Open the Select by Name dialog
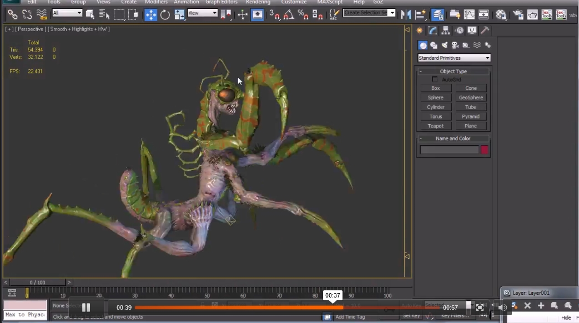 coord(104,14)
